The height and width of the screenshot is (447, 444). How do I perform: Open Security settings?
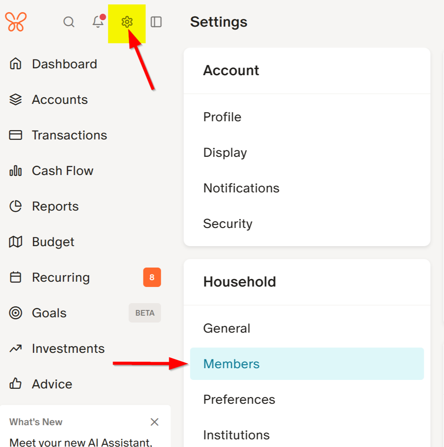coord(228,223)
